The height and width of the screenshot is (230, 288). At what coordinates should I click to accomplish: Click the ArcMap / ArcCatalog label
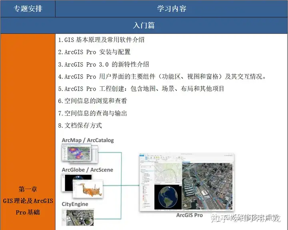point(88,140)
